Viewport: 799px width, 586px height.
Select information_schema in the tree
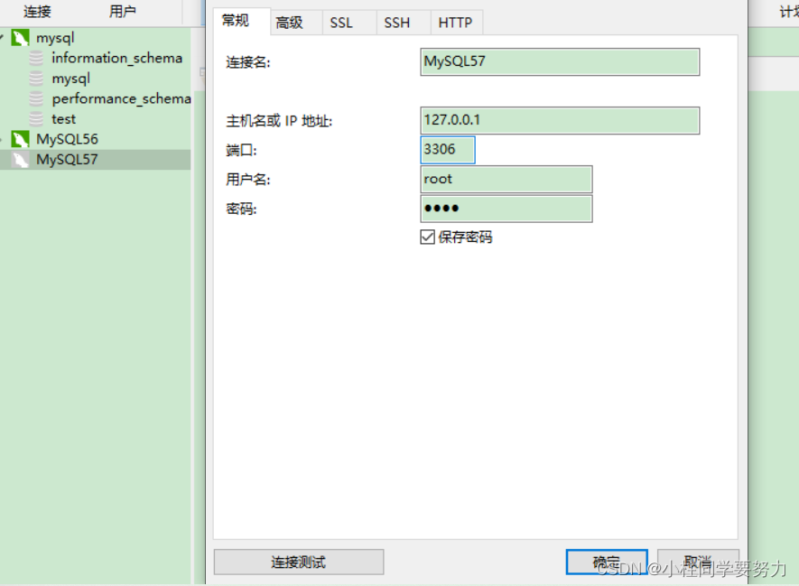[116, 58]
